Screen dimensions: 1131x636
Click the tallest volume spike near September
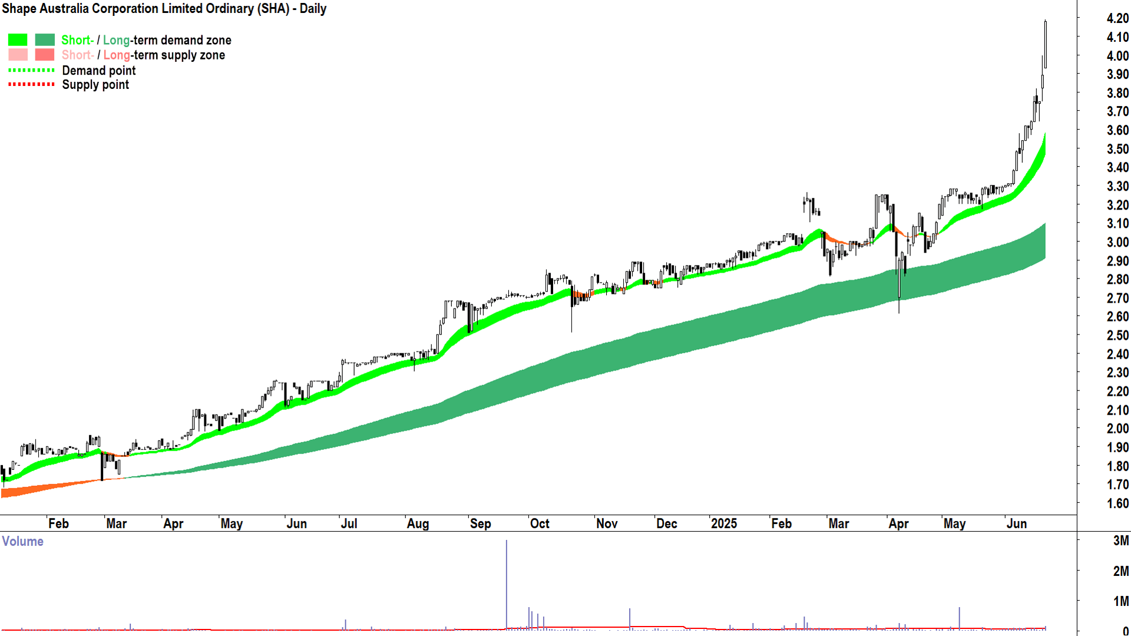tap(506, 585)
